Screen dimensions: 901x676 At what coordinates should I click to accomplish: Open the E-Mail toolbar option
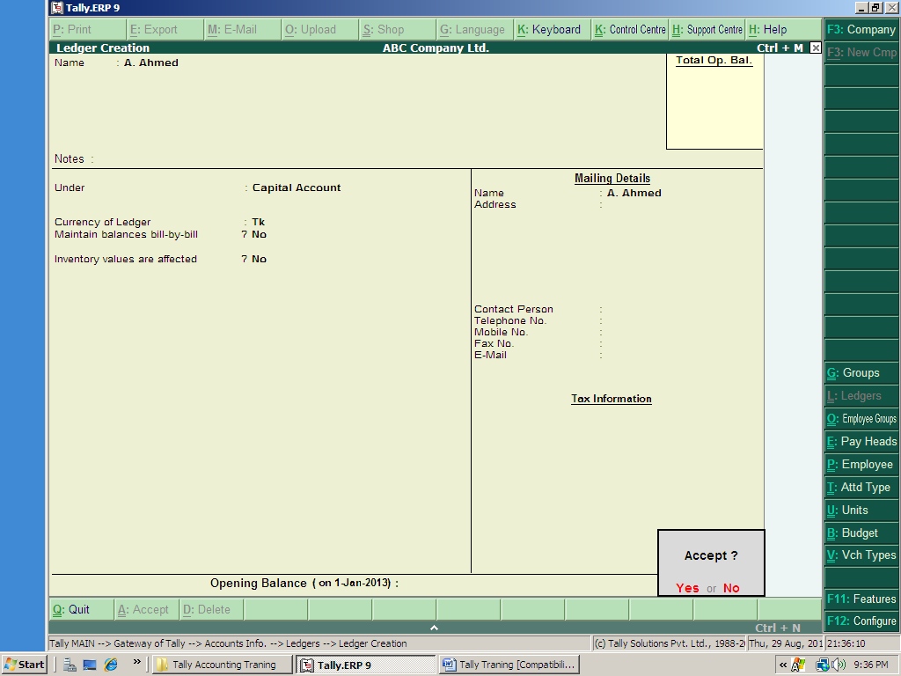(233, 29)
